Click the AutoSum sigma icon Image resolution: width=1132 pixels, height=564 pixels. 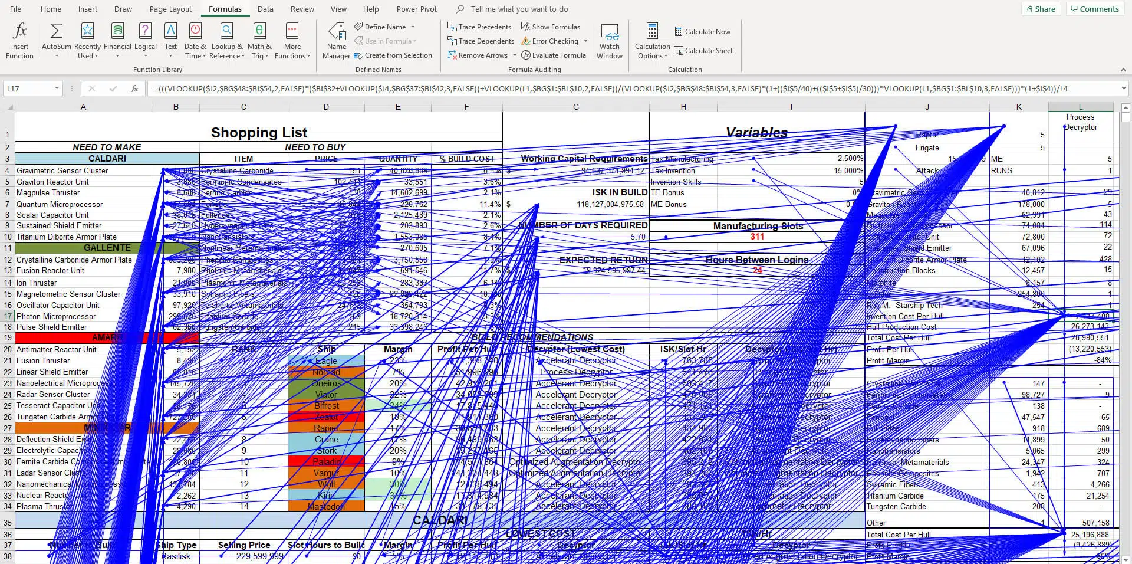click(57, 31)
